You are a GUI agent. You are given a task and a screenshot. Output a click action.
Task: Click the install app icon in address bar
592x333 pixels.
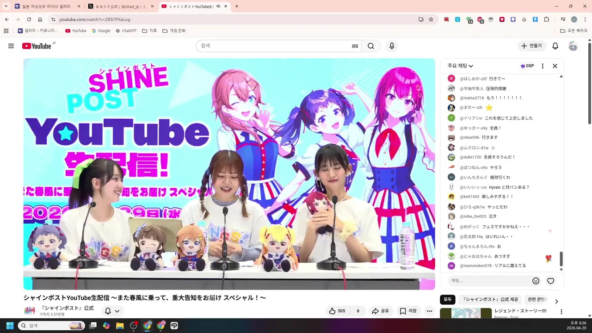point(421,19)
